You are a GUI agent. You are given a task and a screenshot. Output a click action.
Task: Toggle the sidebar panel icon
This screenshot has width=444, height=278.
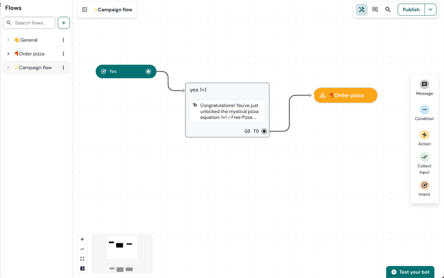click(85, 9)
